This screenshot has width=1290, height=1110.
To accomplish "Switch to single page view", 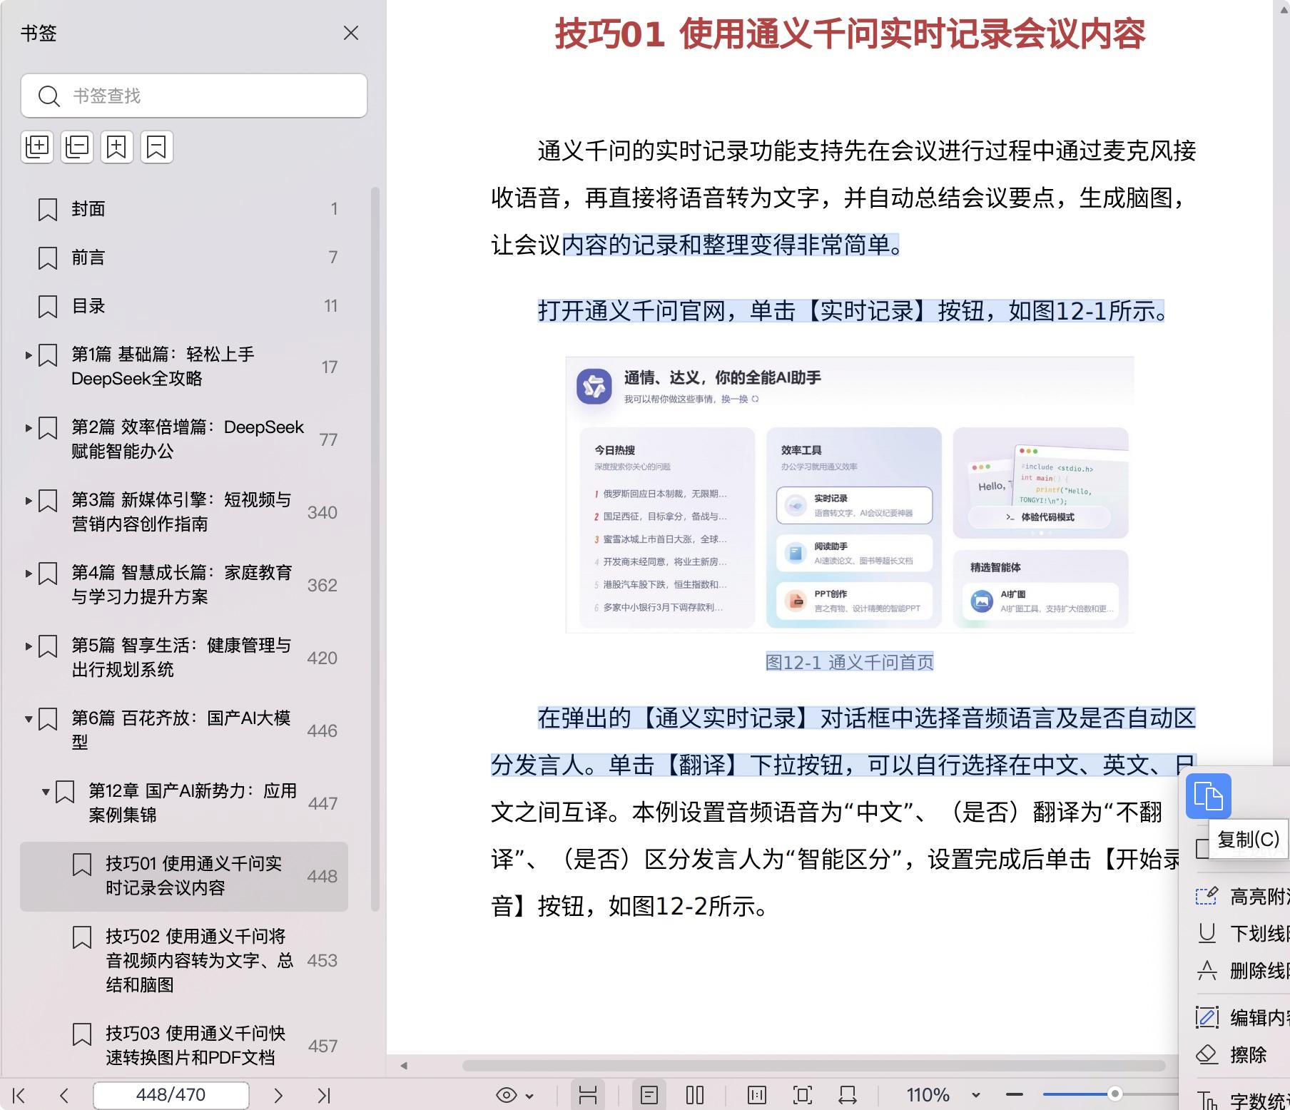I will [649, 1095].
